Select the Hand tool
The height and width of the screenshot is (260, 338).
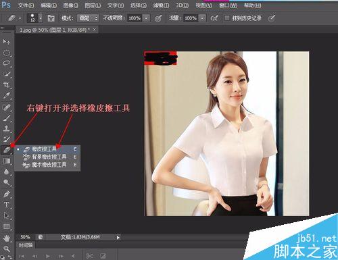click(x=6, y=238)
